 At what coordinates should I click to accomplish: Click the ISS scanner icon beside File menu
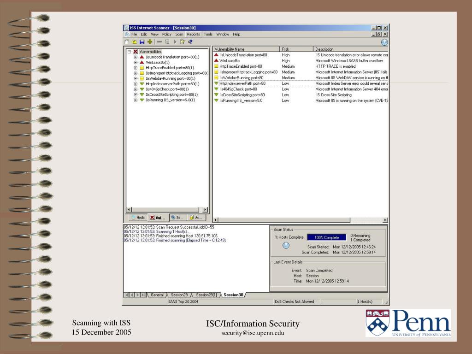127,34
